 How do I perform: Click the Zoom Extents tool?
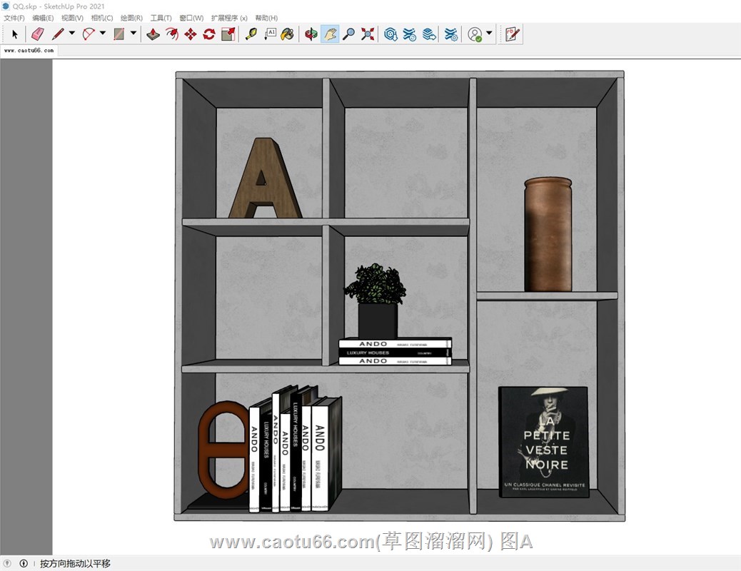pyautogui.click(x=368, y=34)
